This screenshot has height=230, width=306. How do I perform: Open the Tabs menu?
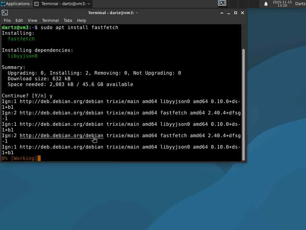pos(68,21)
